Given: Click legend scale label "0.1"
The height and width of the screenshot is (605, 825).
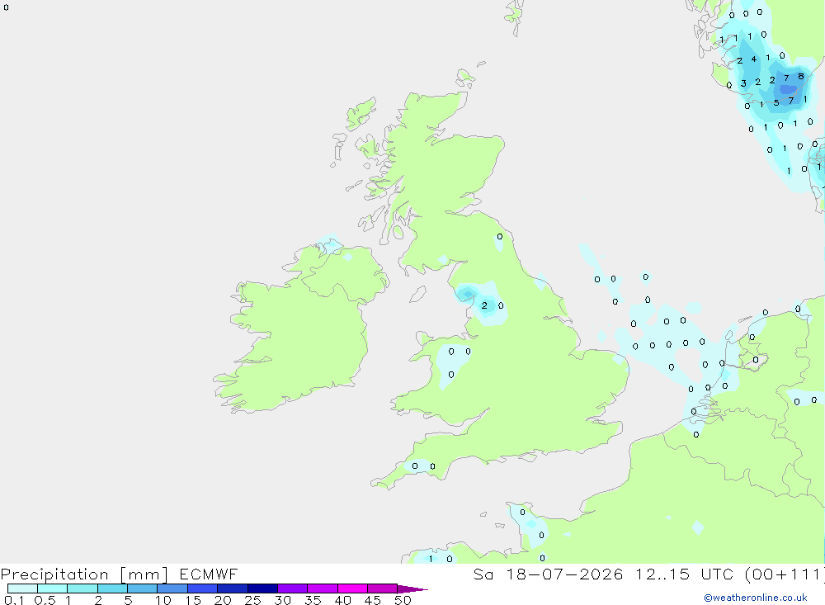Looking at the screenshot, I should tap(14, 600).
